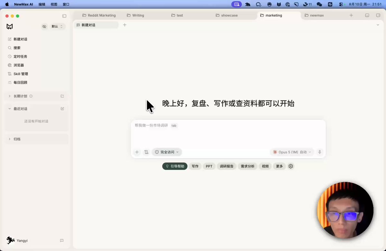Click the WeChat icon in the menu bar

pyautogui.click(x=319, y=4)
